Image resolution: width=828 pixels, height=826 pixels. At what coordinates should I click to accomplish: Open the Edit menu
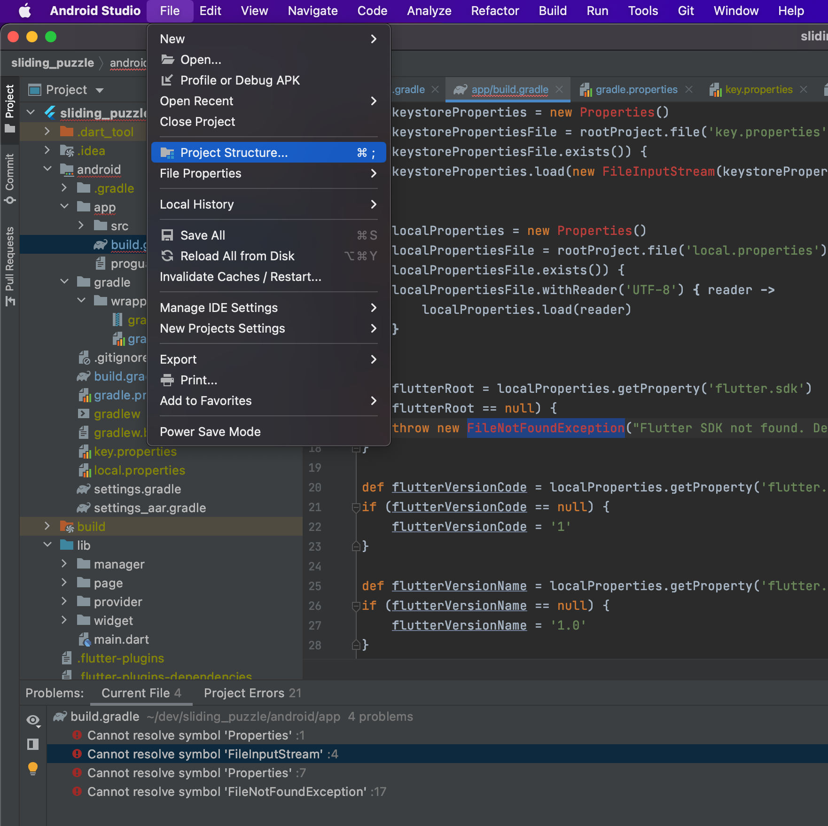pos(210,10)
